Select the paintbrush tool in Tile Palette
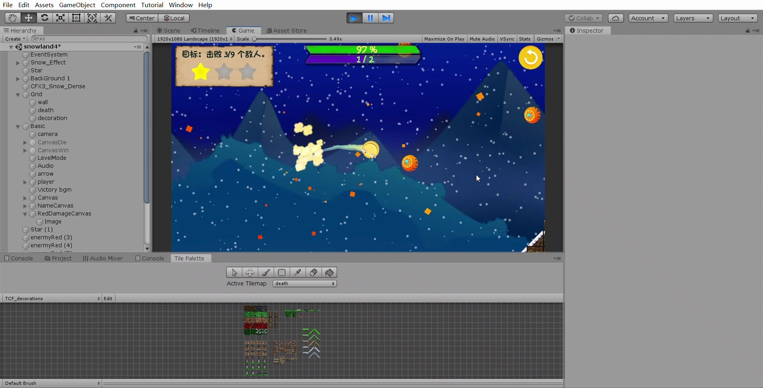The height and width of the screenshot is (388, 763). [x=266, y=272]
